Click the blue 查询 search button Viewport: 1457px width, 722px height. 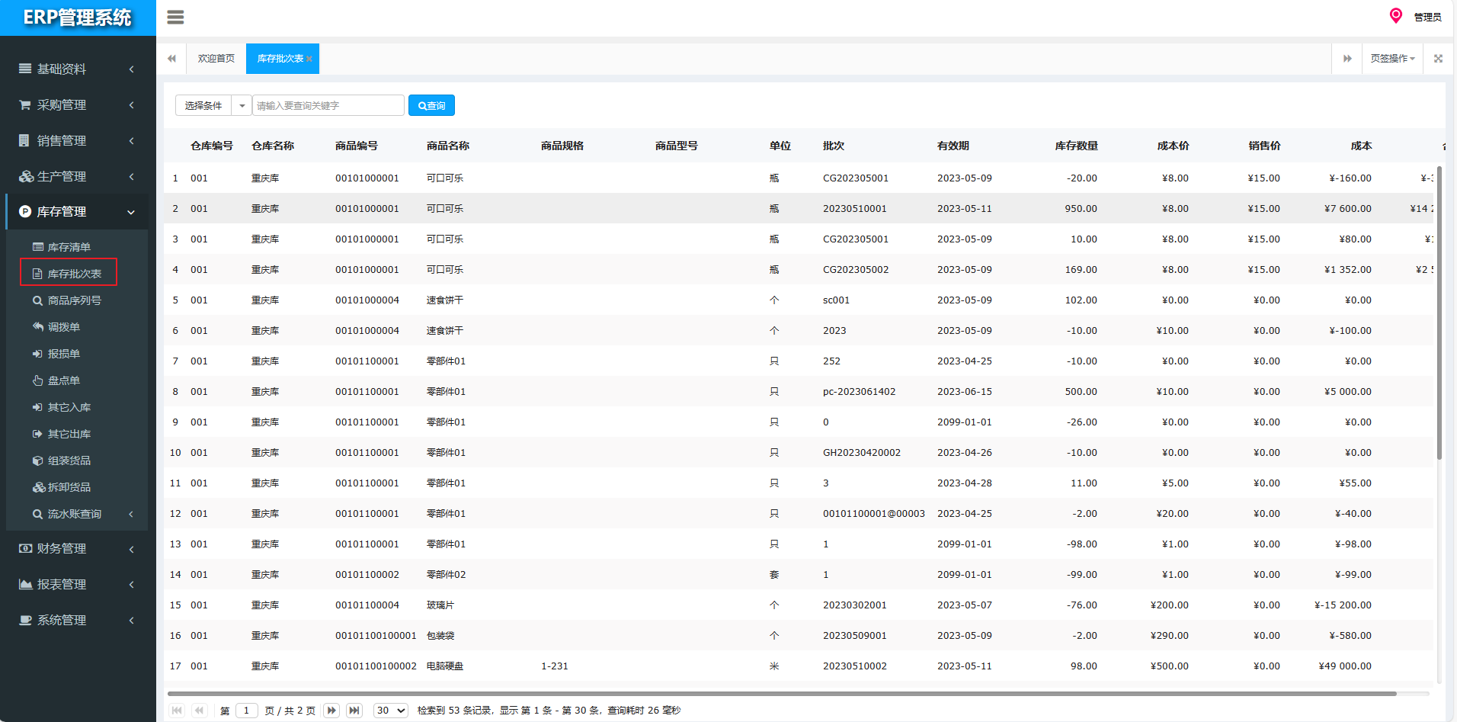431,106
